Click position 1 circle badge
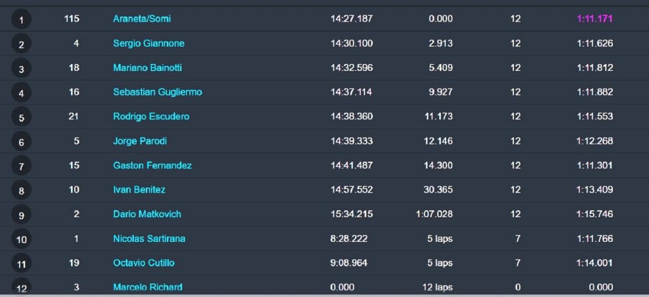The width and height of the screenshot is (649, 297). point(21,20)
